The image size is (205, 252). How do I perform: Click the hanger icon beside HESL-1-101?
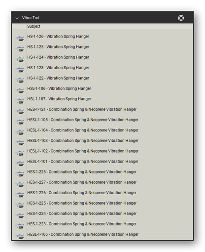click(20, 163)
